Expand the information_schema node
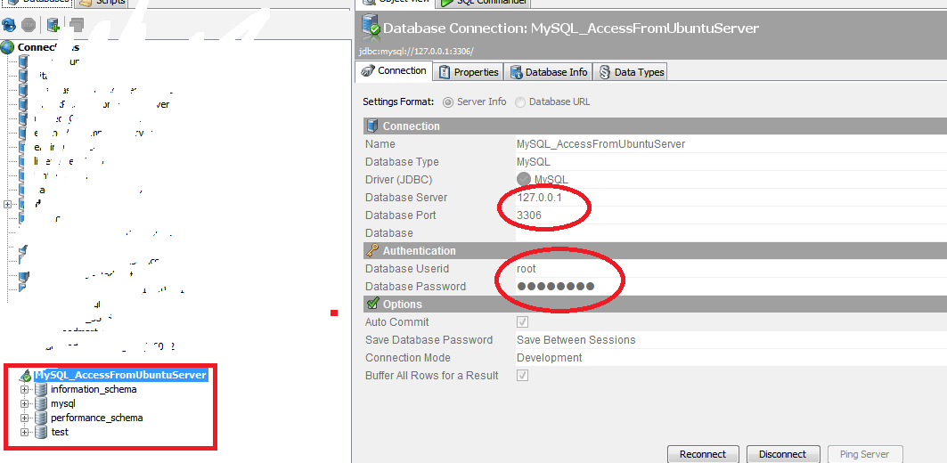947x463 pixels. click(x=25, y=389)
